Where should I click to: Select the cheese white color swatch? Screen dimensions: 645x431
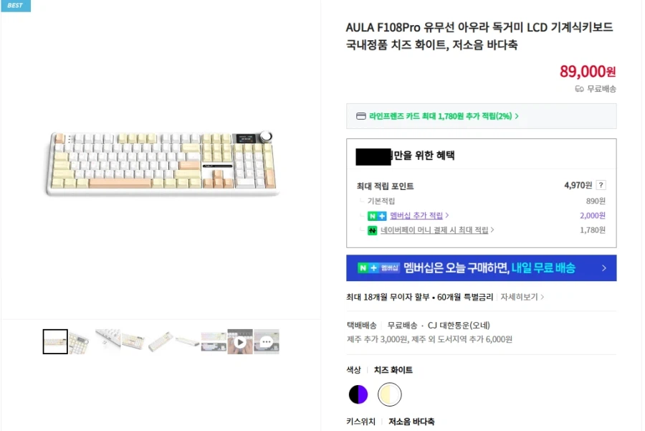pyautogui.click(x=390, y=394)
